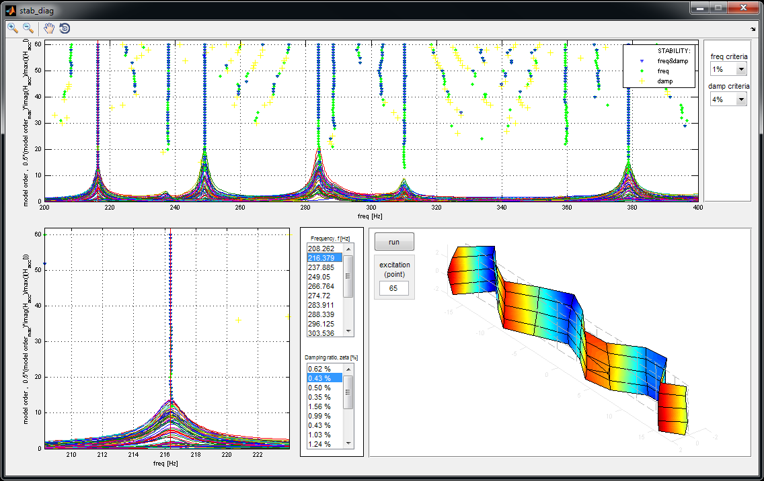Select frequency 283.911 in the list
The image size is (764, 481).
pyautogui.click(x=325, y=305)
